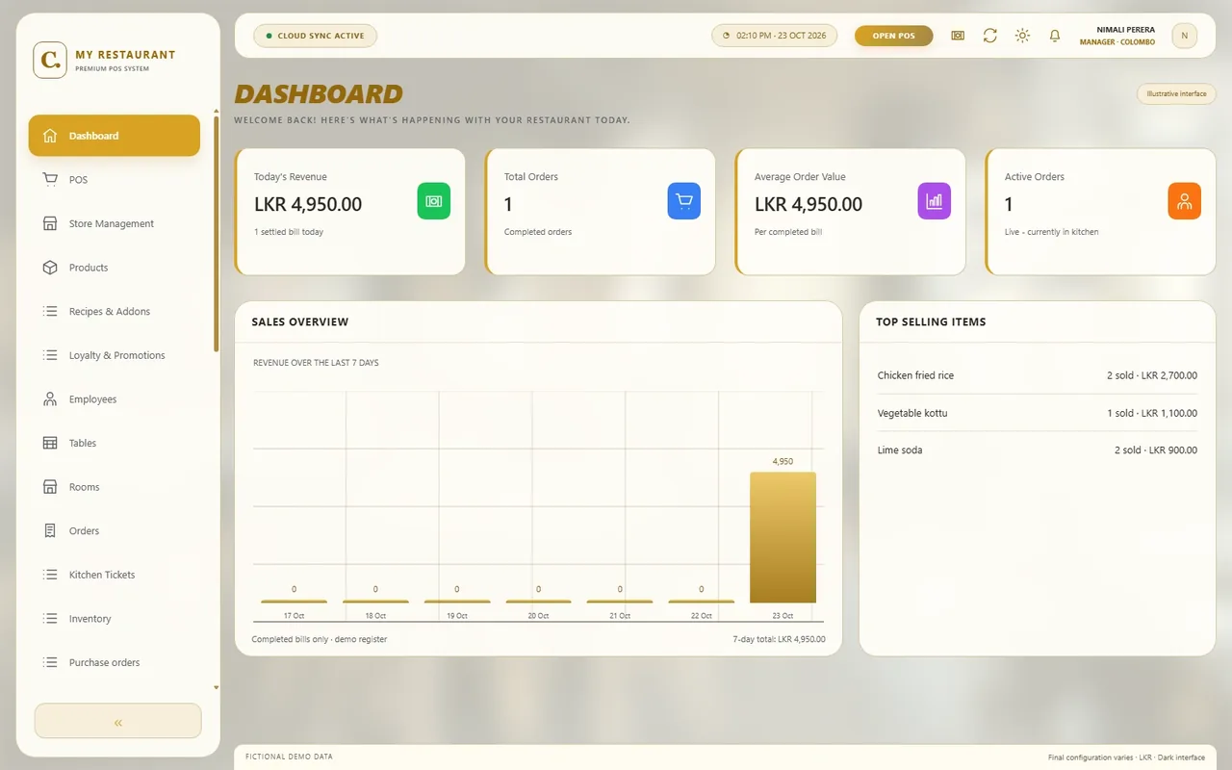Screen dimensions: 1232x770
Task: Click the Recipes & Addons list icon
Action: (x=50, y=311)
